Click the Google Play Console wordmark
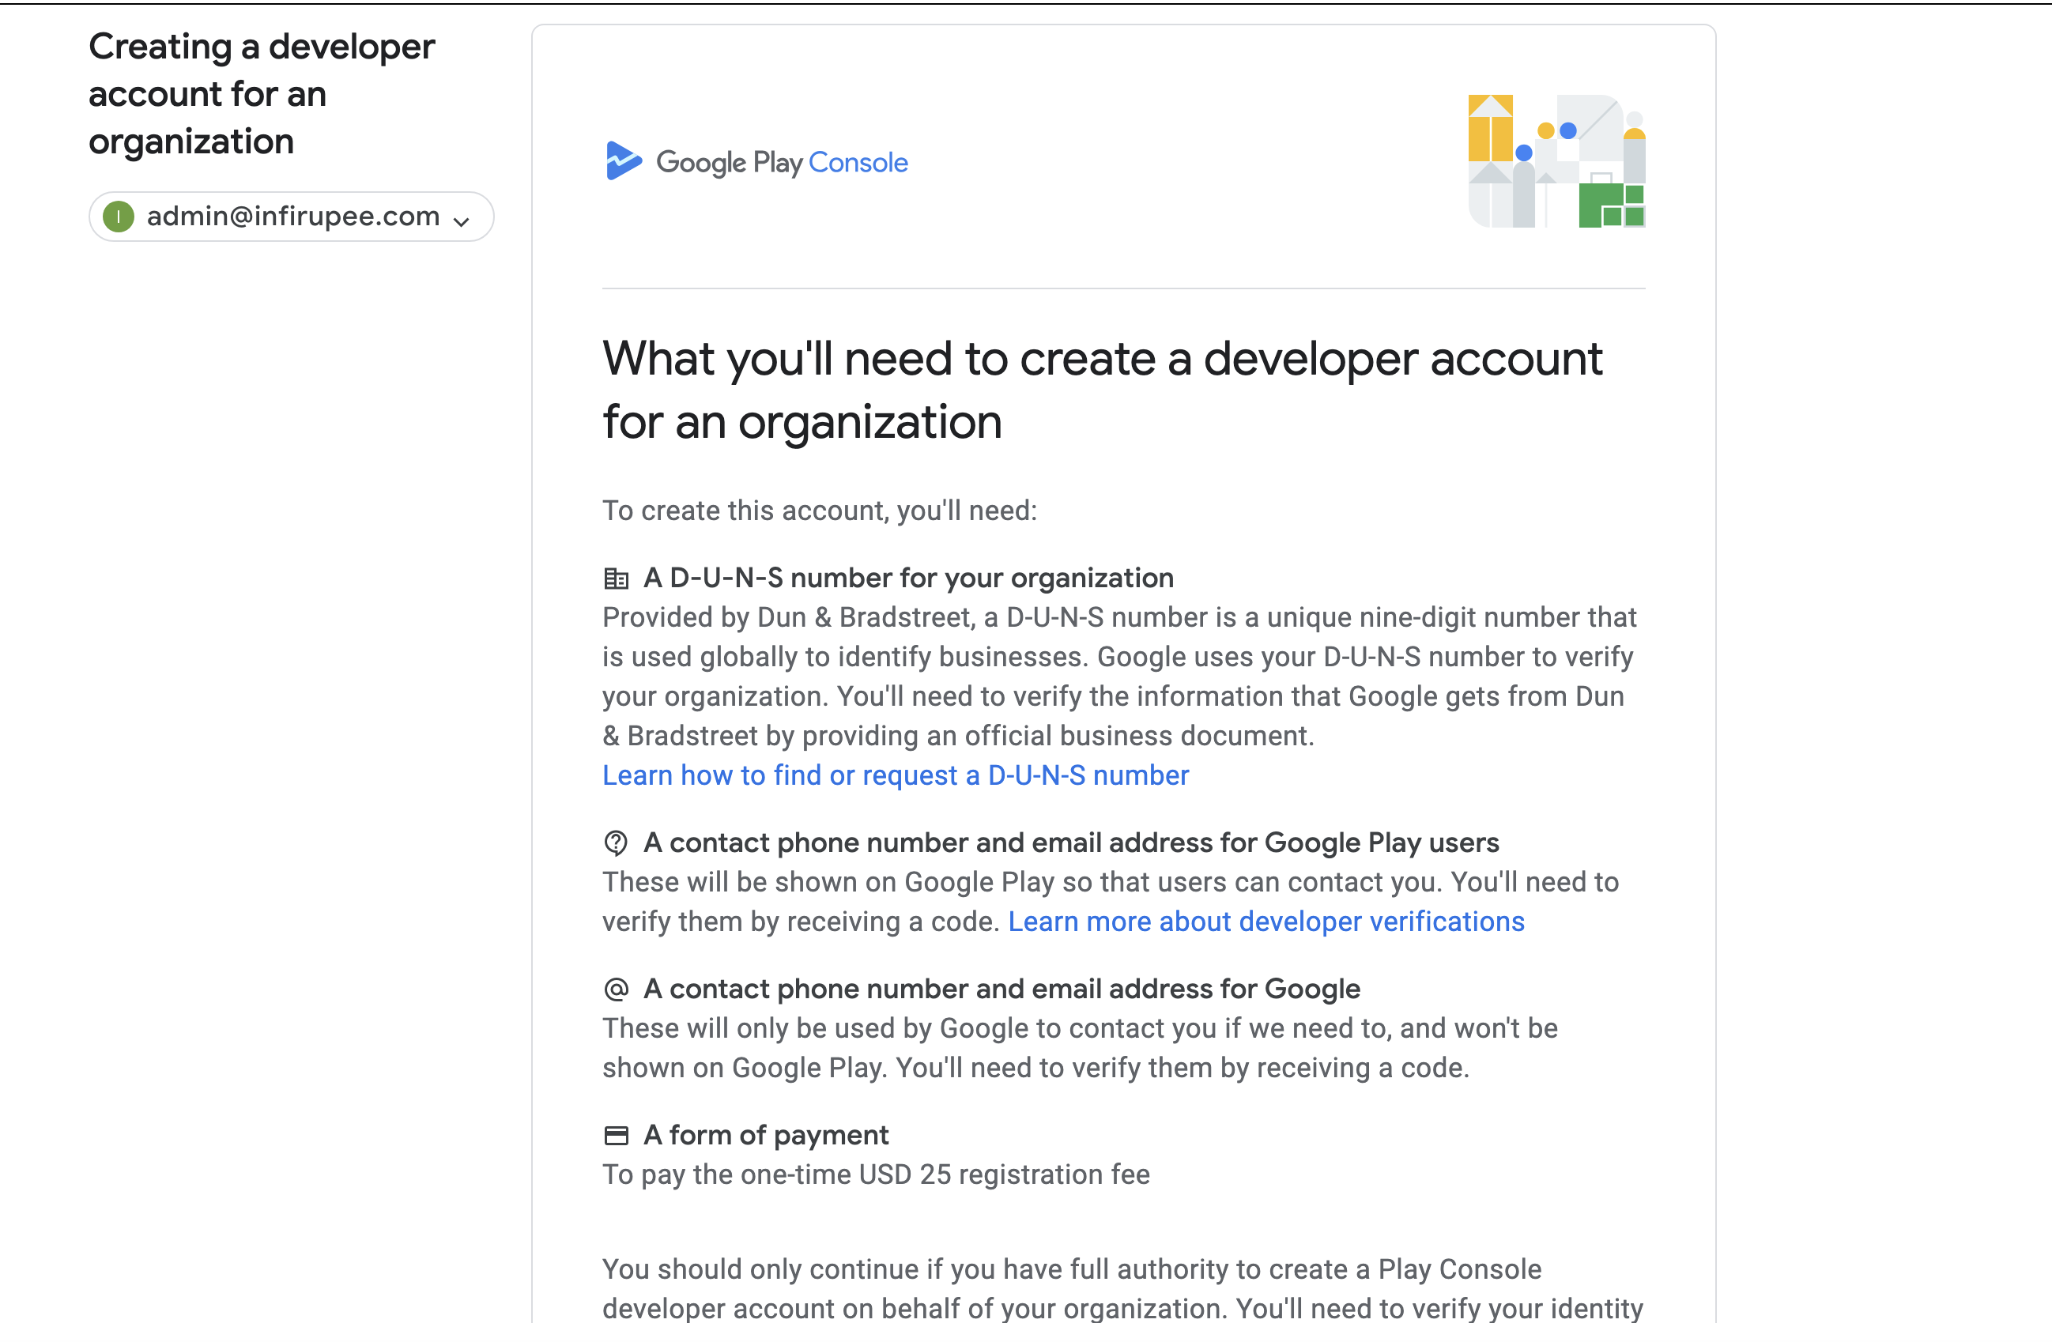2052x1342 pixels. click(x=781, y=162)
